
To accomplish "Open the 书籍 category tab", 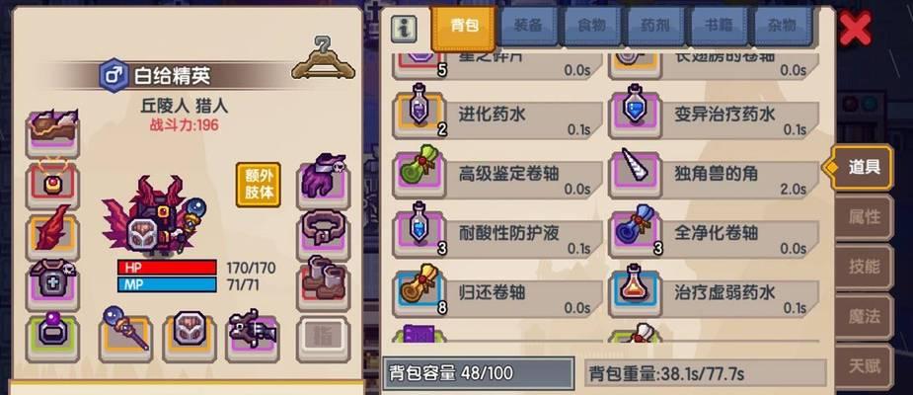I will 718,26.
